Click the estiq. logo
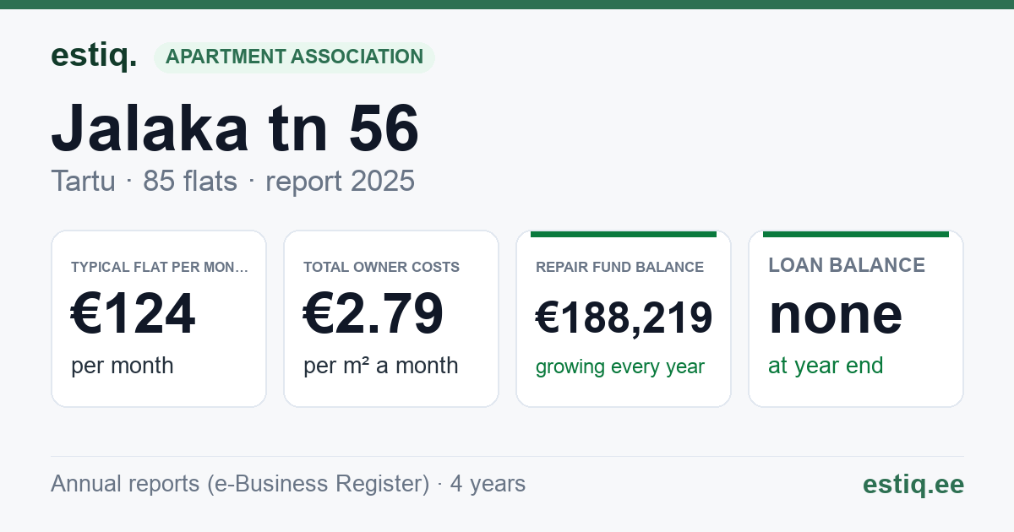 (x=94, y=56)
